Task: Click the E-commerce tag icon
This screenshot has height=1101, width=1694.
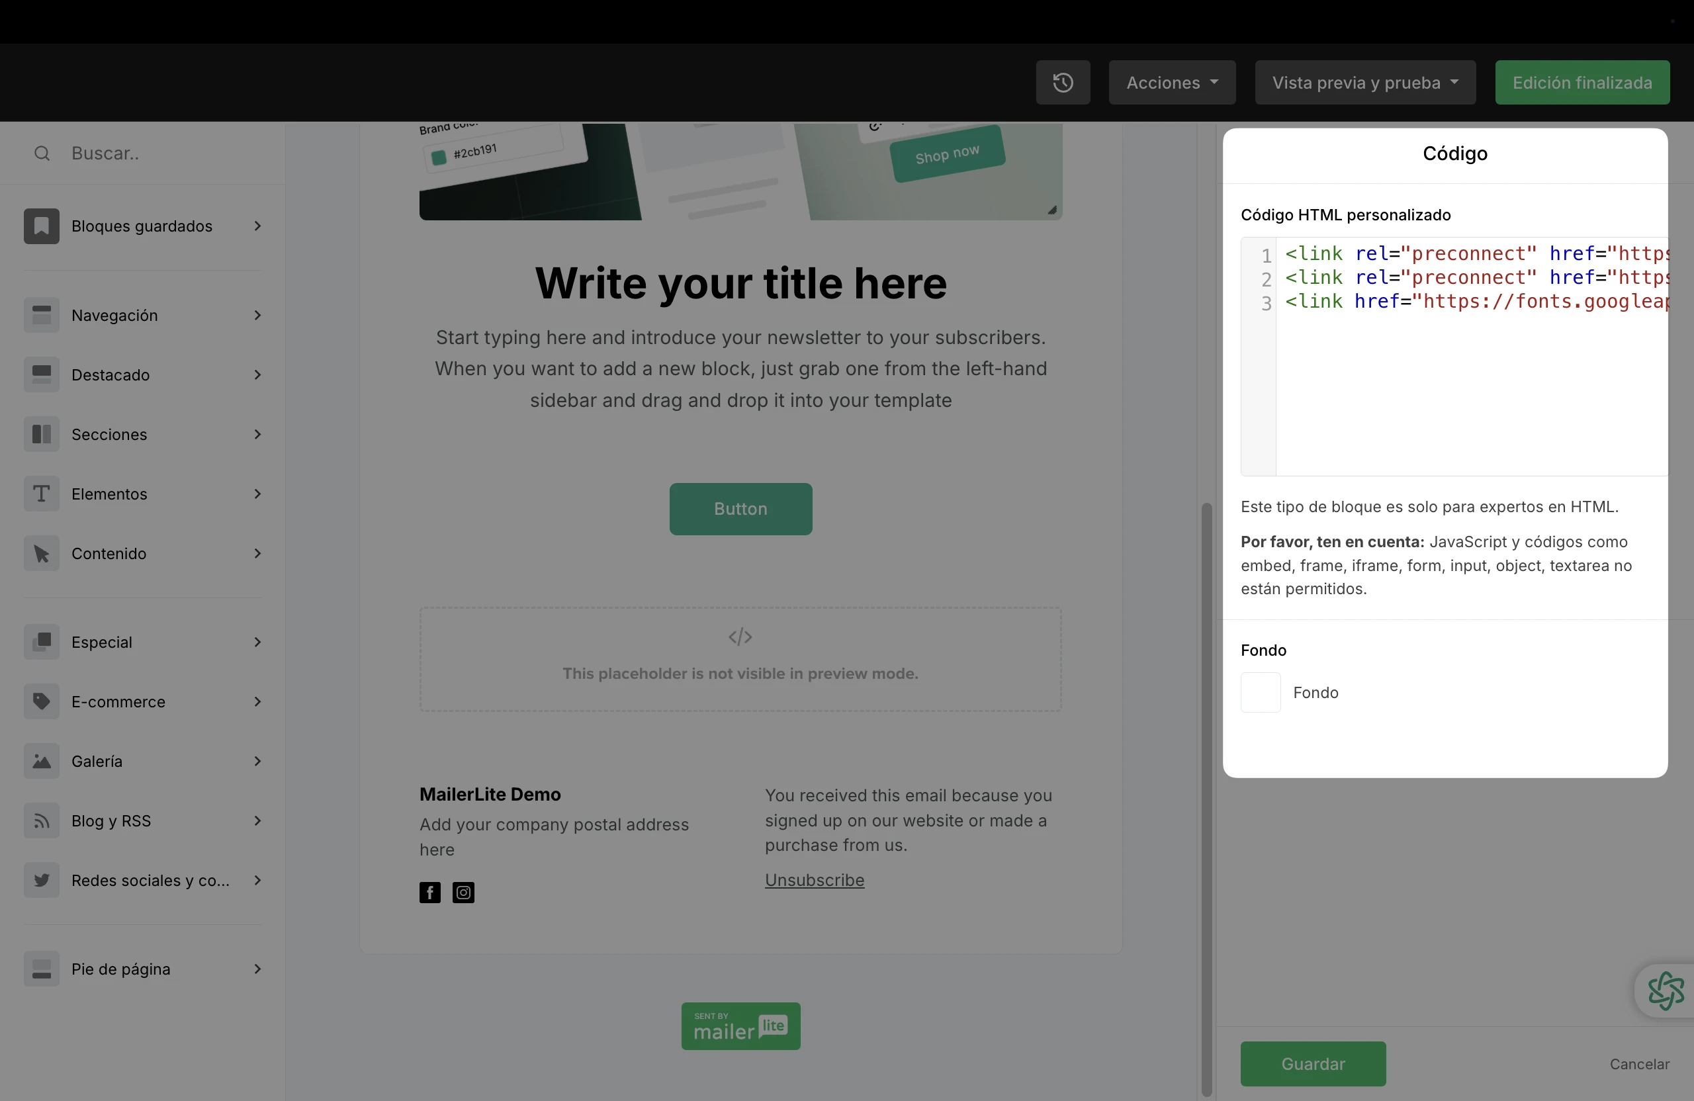Action: tap(41, 702)
